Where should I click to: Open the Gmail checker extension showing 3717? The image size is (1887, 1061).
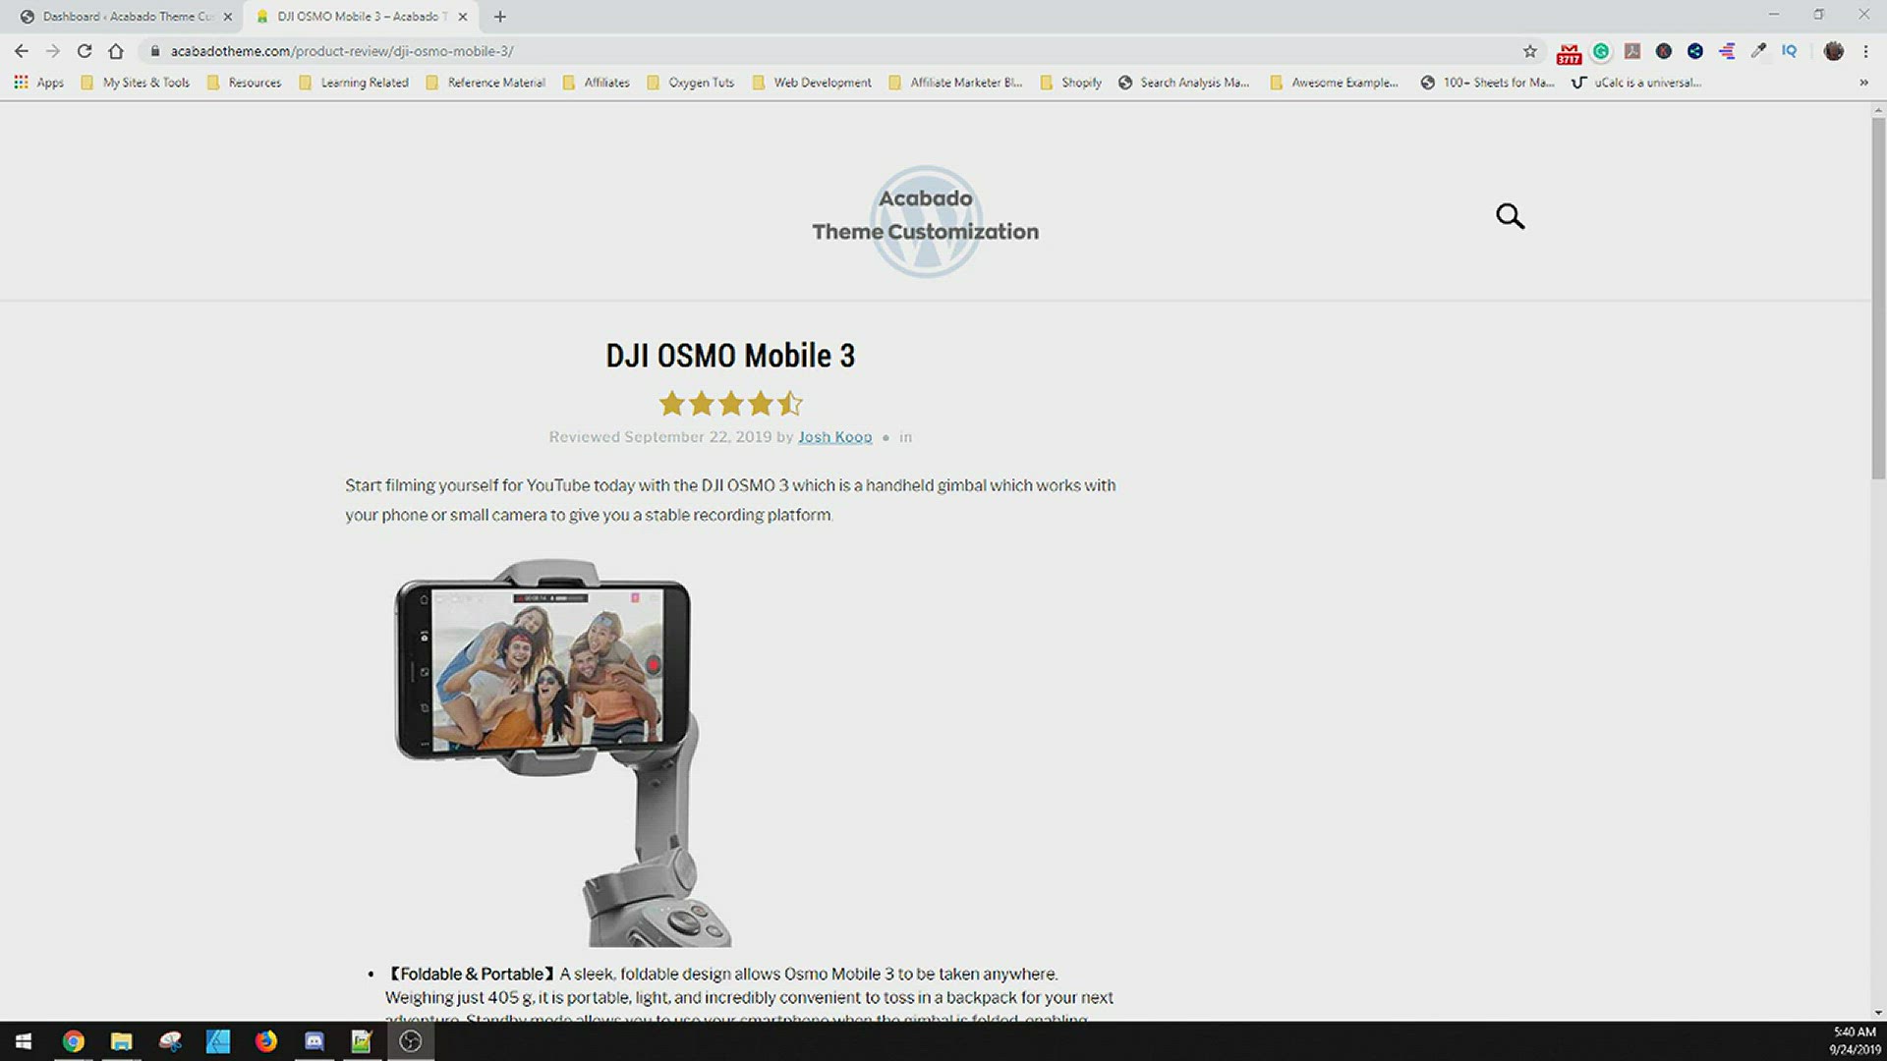point(1569,52)
